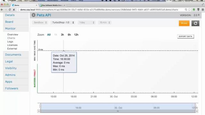The image size is (205, 115).
Task: Switch to the Demo browser tab
Action: coord(24,5)
